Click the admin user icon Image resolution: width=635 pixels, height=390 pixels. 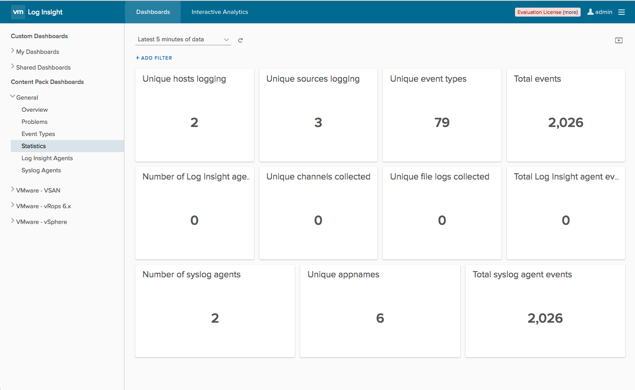coord(591,12)
